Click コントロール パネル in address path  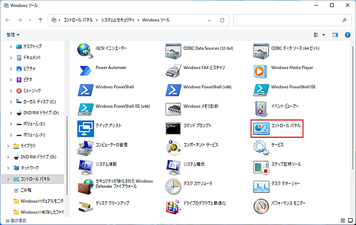pos(78,20)
